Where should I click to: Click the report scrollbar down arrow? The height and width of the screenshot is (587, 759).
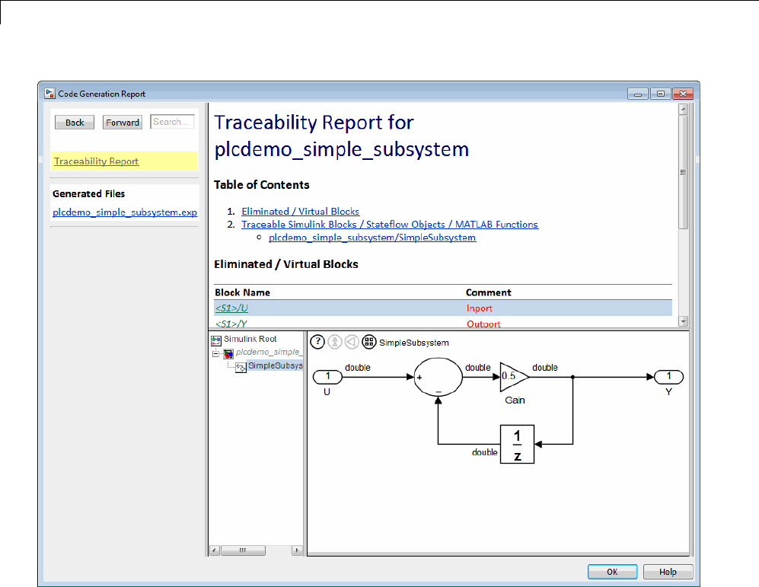pos(683,321)
